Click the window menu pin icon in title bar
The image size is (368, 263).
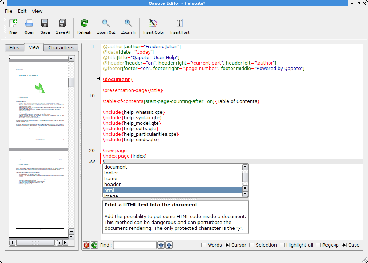(x=3, y=3)
